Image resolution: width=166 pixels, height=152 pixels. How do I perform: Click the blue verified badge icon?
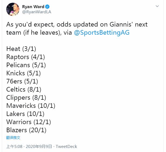[47, 7]
